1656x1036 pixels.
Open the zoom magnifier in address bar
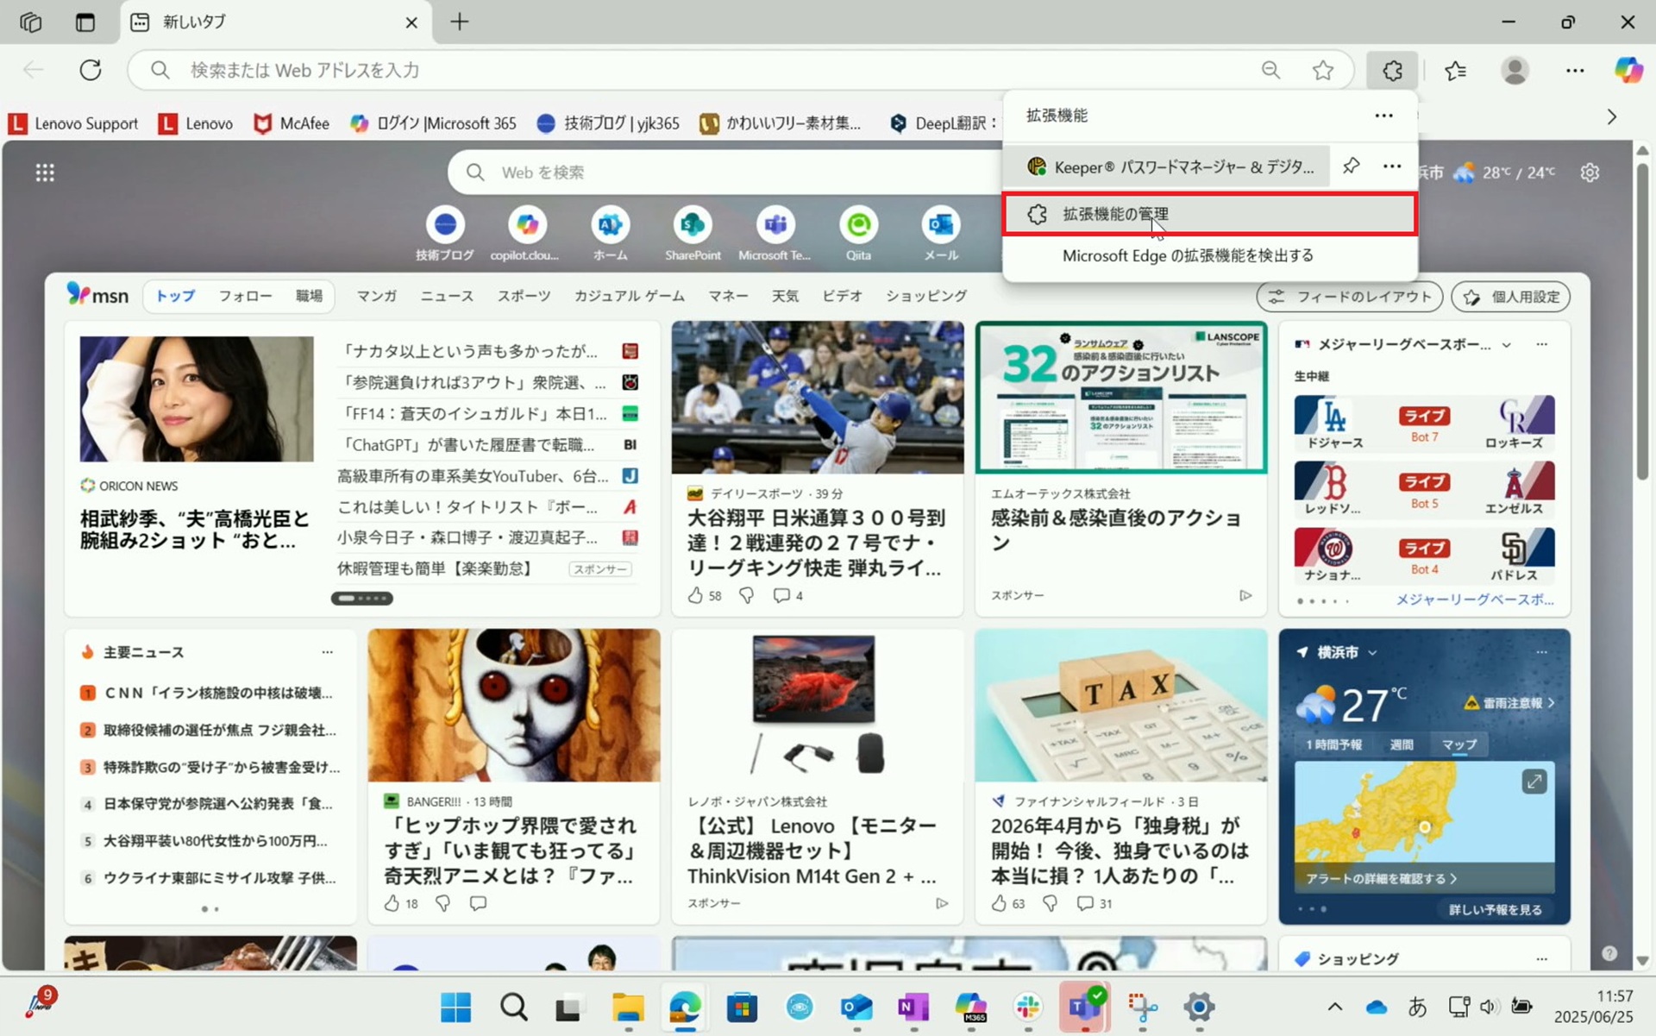point(1270,71)
